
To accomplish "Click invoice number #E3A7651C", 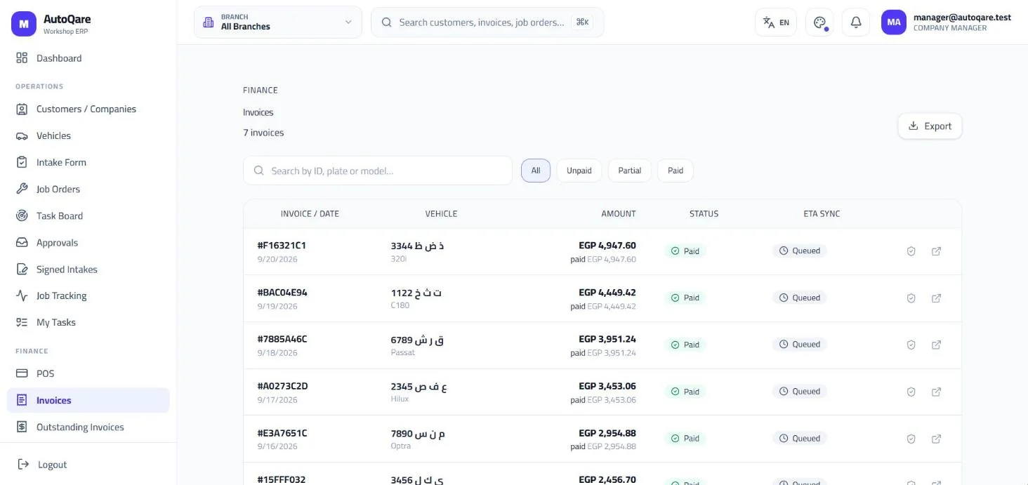I will (x=282, y=433).
